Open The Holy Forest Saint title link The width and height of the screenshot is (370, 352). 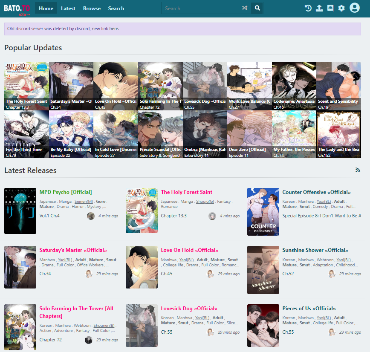point(186,192)
